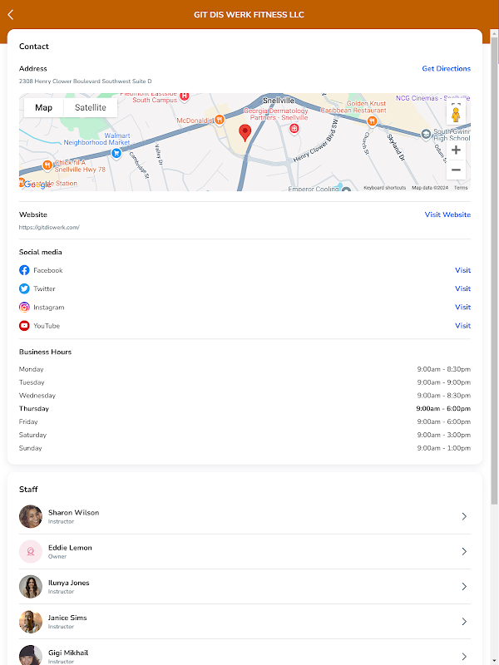Click GIT DIS WERK FITNESS LLC title
The width and height of the screenshot is (499, 665).
249,15
